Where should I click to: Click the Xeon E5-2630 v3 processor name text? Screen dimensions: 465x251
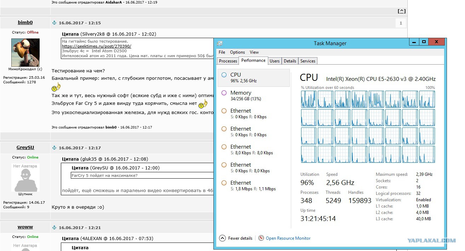click(x=381, y=79)
